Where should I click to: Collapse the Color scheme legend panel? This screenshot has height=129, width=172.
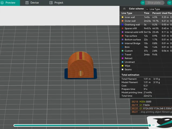tap(124, 9)
